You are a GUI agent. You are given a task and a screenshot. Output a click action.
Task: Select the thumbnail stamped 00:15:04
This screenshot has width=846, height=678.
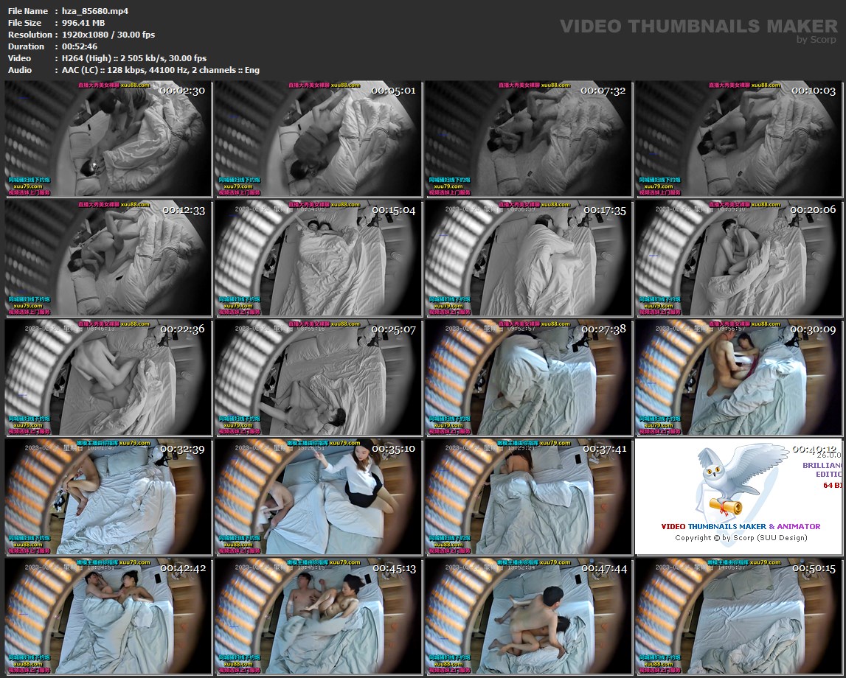tap(319, 258)
